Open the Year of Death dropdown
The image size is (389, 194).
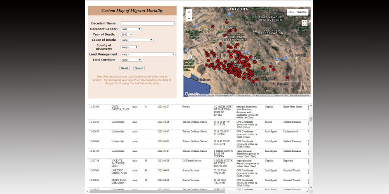[127, 35]
